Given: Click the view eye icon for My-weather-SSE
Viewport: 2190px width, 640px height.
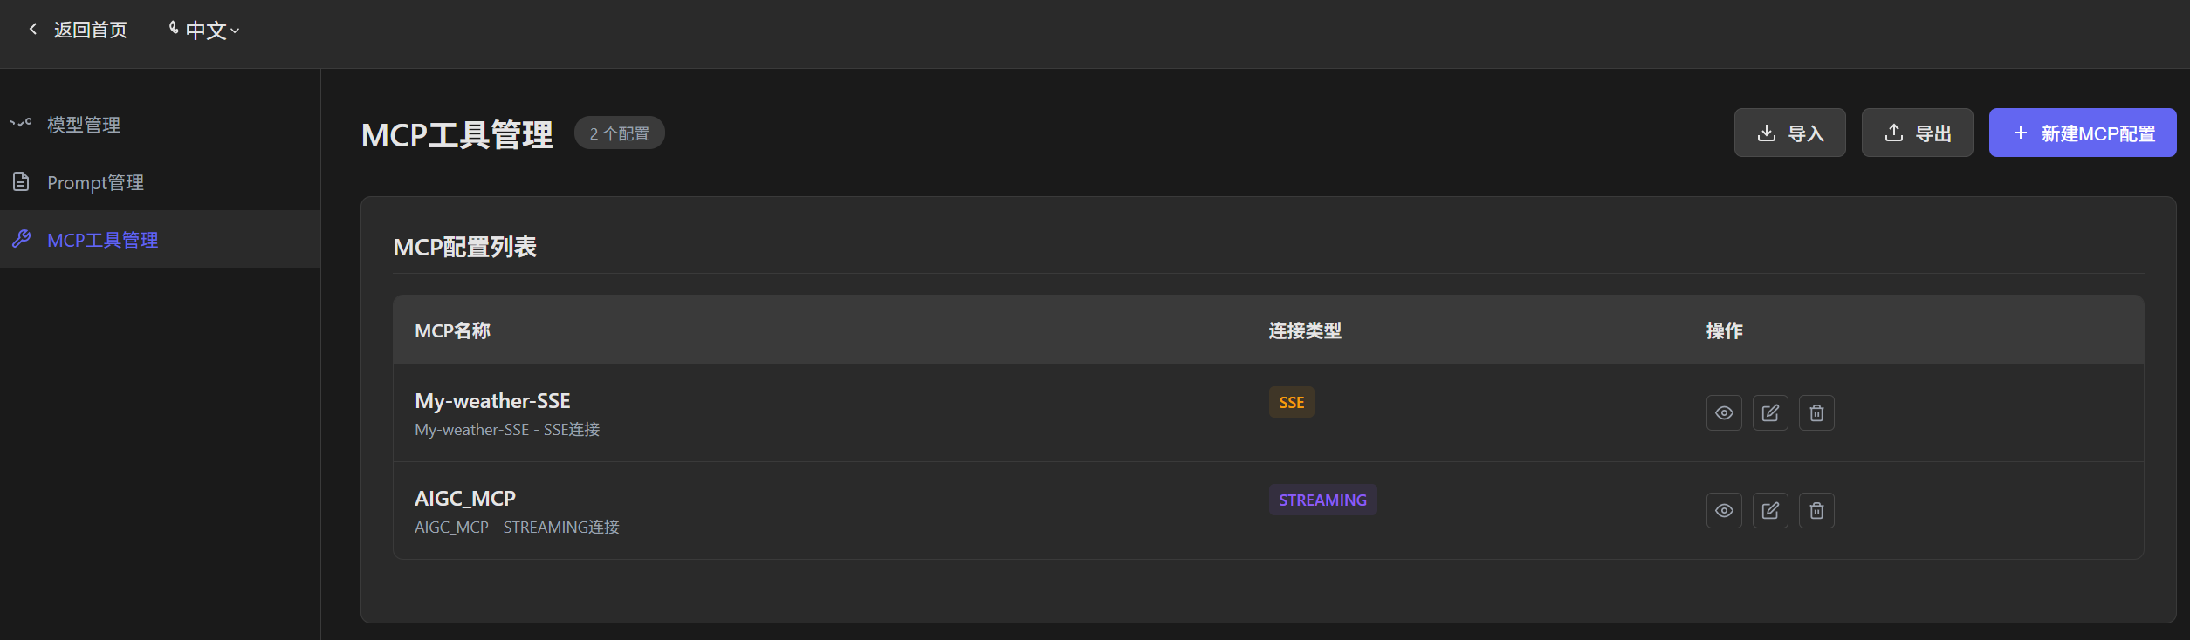Looking at the screenshot, I should [x=1723, y=413].
